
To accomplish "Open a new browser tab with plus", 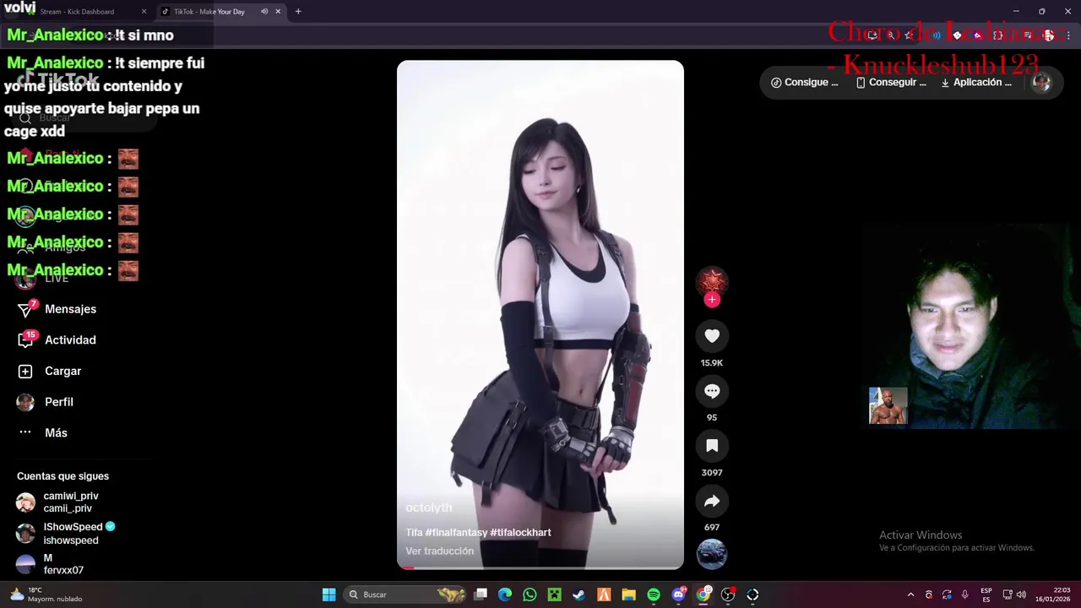I will pyautogui.click(x=298, y=12).
